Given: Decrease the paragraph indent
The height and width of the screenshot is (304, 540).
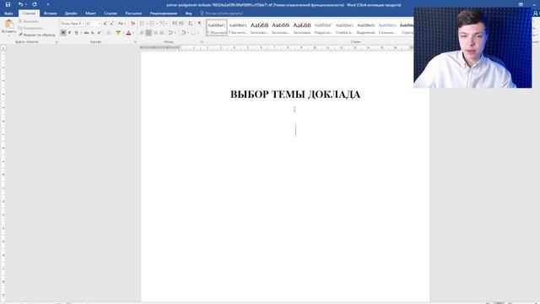Looking at the screenshot, I should [175, 24].
